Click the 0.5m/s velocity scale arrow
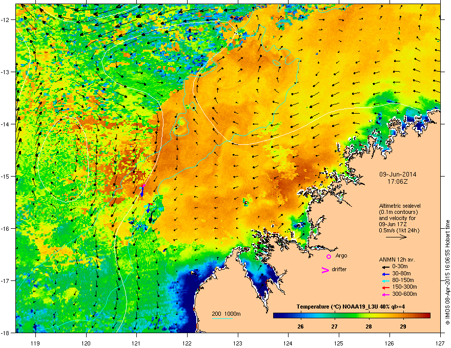The height and width of the screenshot is (348, 451). pyautogui.click(x=396, y=237)
